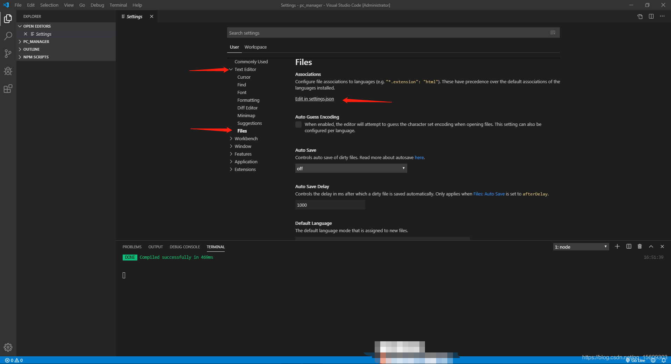This screenshot has height=364, width=671.
Task: Click errors and warnings status bar indicator
Action: click(14, 360)
